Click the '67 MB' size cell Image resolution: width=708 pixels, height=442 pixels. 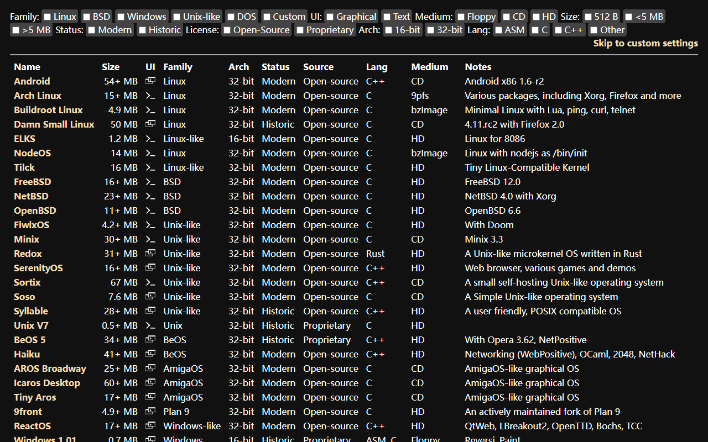(124, 282)
